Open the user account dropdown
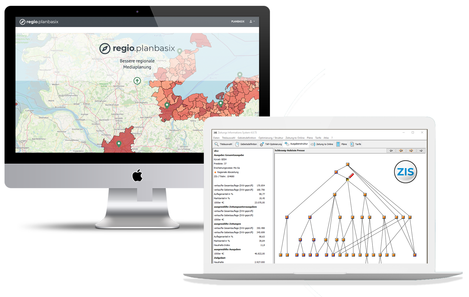The image size is (469, 297). click(252, 21)
